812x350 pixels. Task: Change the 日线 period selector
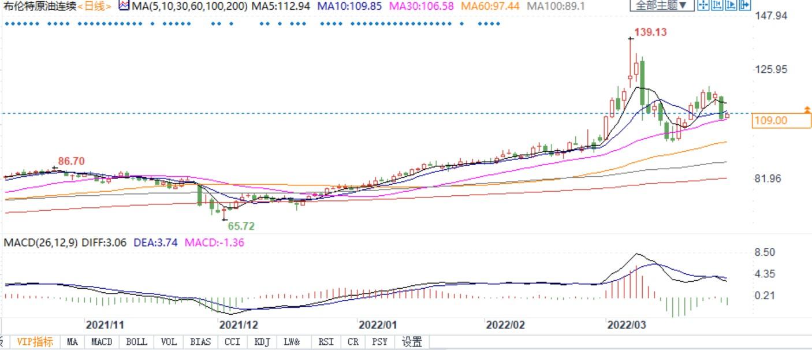[x=95, y=6]
